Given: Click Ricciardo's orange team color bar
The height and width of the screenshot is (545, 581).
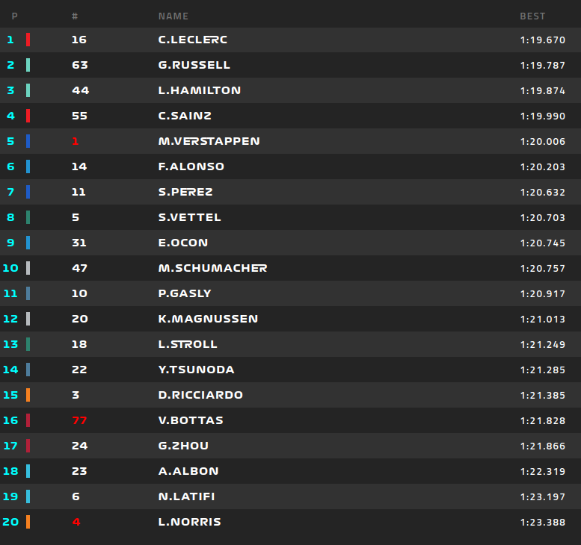Looking at the screenshot, I should click(28, 395).
